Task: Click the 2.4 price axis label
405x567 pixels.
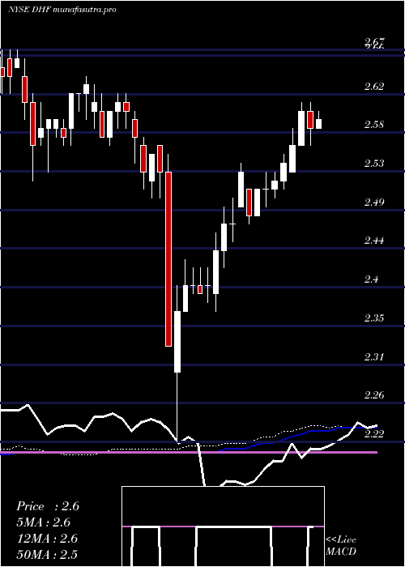Action: click(372, 279)
